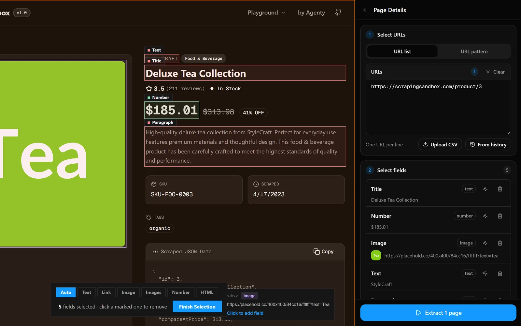Screen dimensions: 521x326
Task: Select Images selection mode
Action: pyautogui.click(x=153, y=292)
